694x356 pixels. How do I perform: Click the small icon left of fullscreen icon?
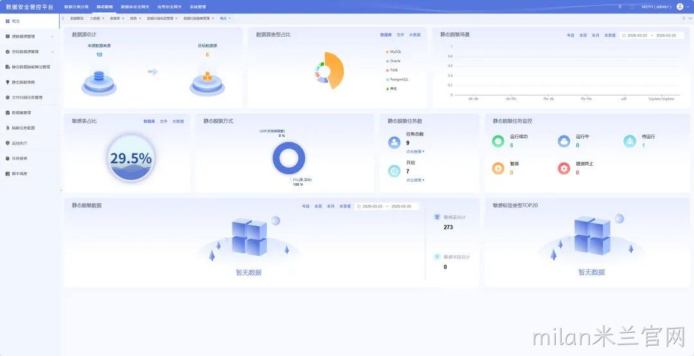pyautogui.click(x=619, y=6)
